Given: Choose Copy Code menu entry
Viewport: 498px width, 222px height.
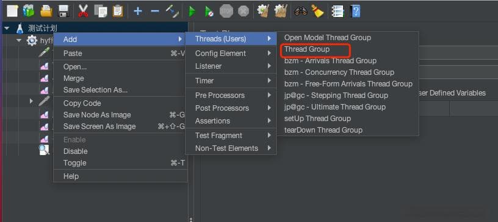Looking at the screenshot, I should tap(120, 103).
